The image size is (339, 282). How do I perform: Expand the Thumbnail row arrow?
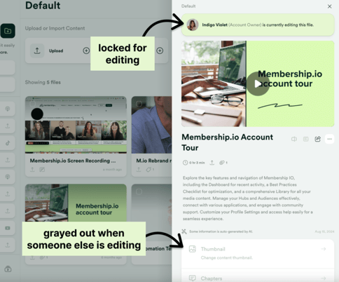[324, 249]
